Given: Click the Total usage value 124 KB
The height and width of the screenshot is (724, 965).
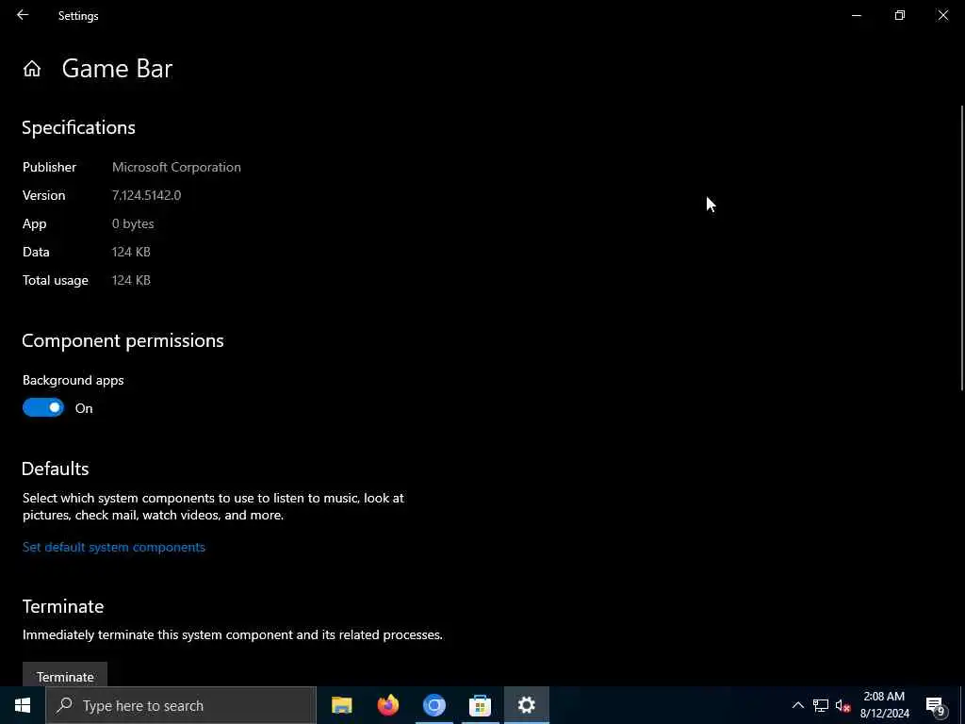Looking at the screenshot, I should (x=131, y=280).
